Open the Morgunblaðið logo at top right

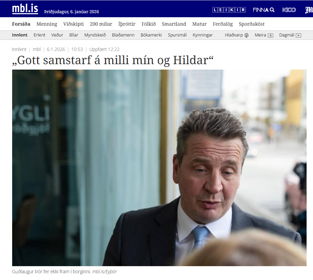[309, 10]
